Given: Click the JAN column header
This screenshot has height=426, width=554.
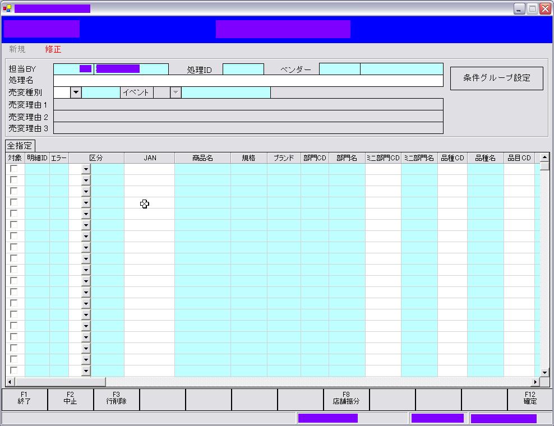Looking at the screenshot, I should 150,158.
